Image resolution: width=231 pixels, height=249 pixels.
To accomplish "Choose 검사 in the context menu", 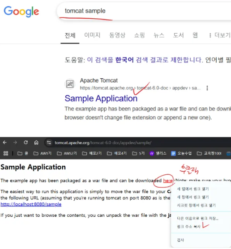I will click(x=180, y=240).
